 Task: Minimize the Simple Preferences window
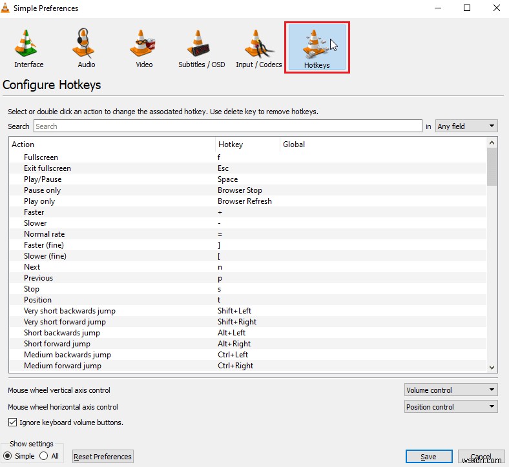438,8
